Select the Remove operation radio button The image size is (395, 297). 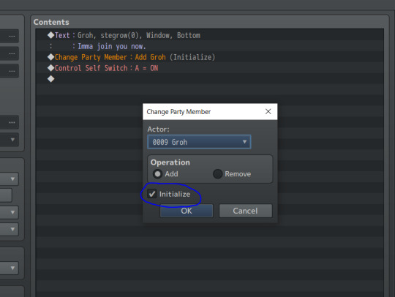217,174
